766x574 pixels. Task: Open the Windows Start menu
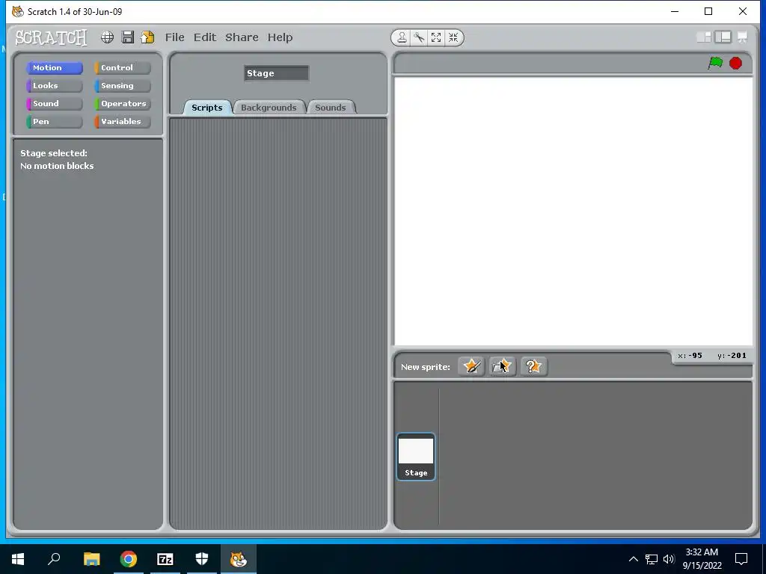[18, 559]
